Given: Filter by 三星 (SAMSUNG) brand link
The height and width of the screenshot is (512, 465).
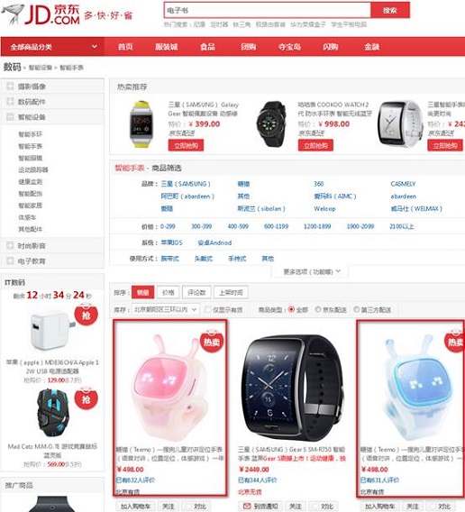Looking at the screenshot, I should pos(186,184).
